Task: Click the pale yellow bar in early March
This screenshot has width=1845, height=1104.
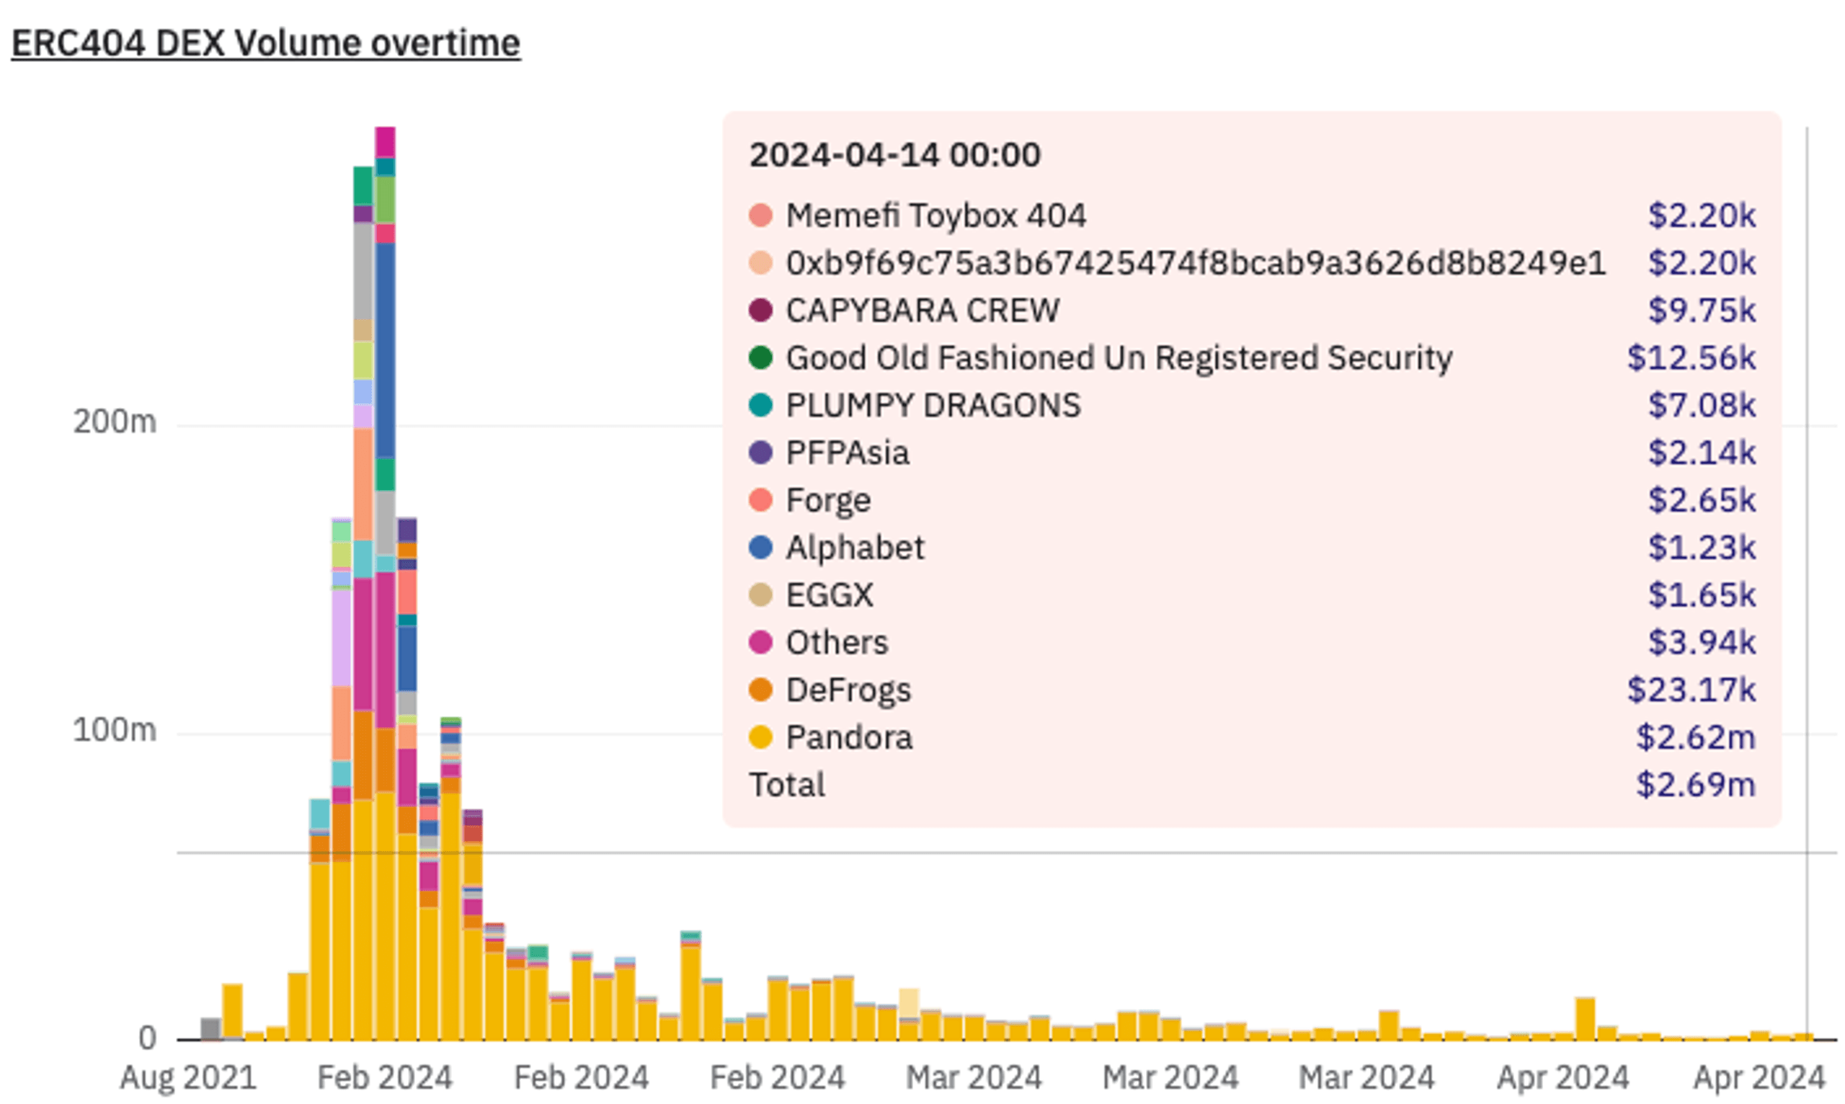Action: pyautogui.click(x=908, y=1003)
